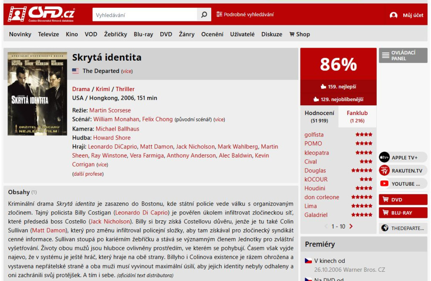Click Czech flag beside V kinech od
The width and height of the screenshot is (431, 281).
[x=309, y=261]
